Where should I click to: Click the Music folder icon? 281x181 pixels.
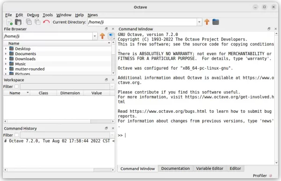tap(11, 64)
